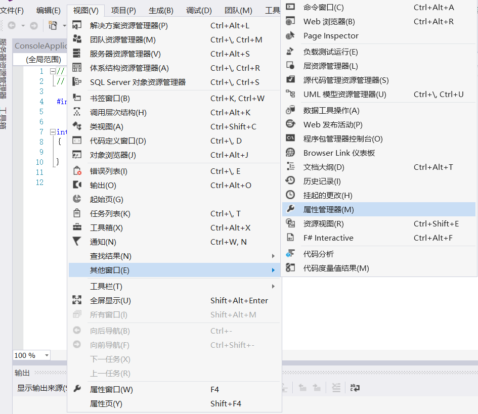
Task: Choose 数据工具操作(A) entry
Action: tap(379, 110)
